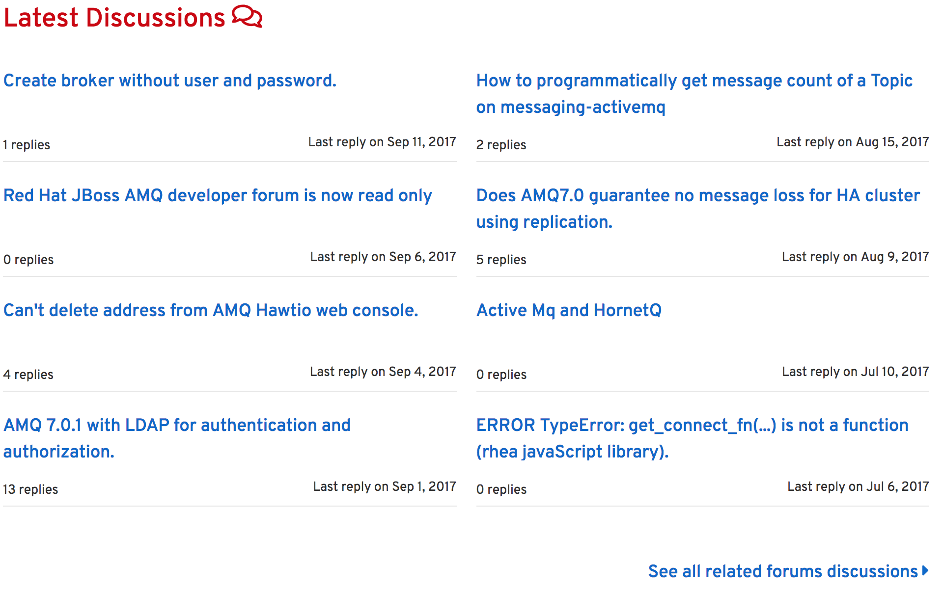The height and width of the screenshot is (591, 943).
Task: Open 'AMQ 7.0.1 with LDAP' discussion
Action: (x=177, y=425)
